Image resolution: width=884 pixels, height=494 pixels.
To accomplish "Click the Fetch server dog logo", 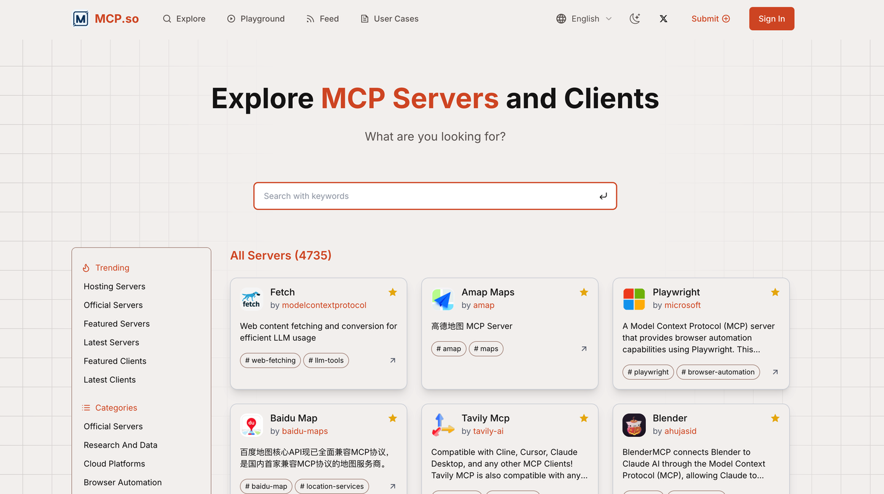I will pyautogui.click(x=251, y=299).
